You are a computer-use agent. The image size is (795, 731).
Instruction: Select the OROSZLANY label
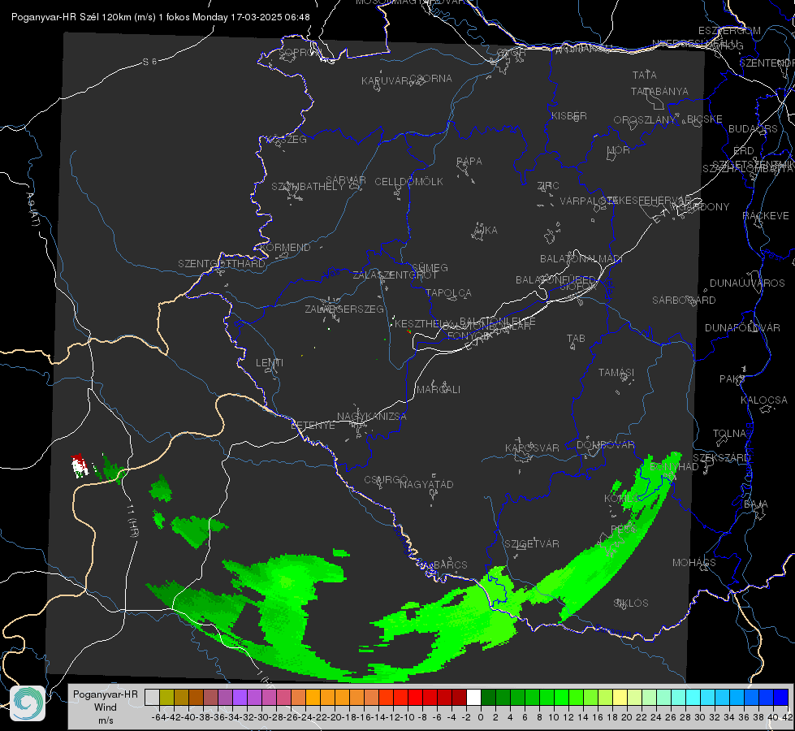645,120
